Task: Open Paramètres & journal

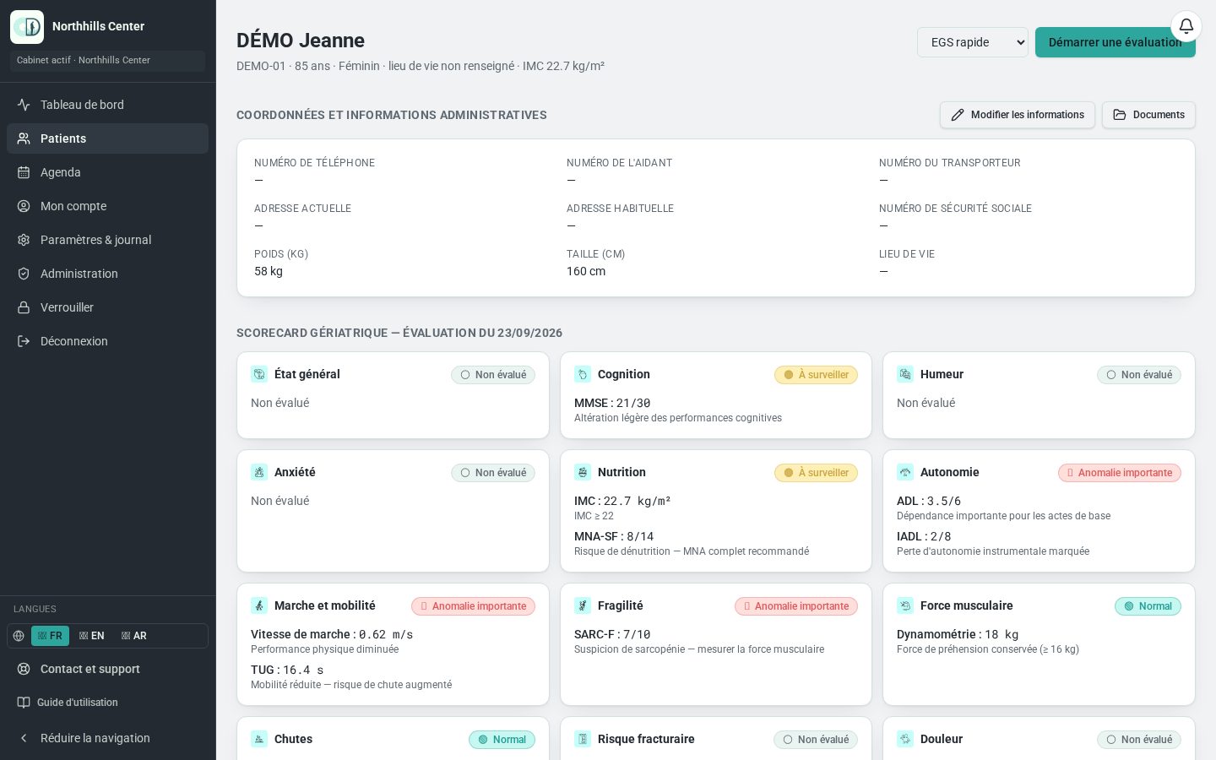Action: tap(107, 240)
